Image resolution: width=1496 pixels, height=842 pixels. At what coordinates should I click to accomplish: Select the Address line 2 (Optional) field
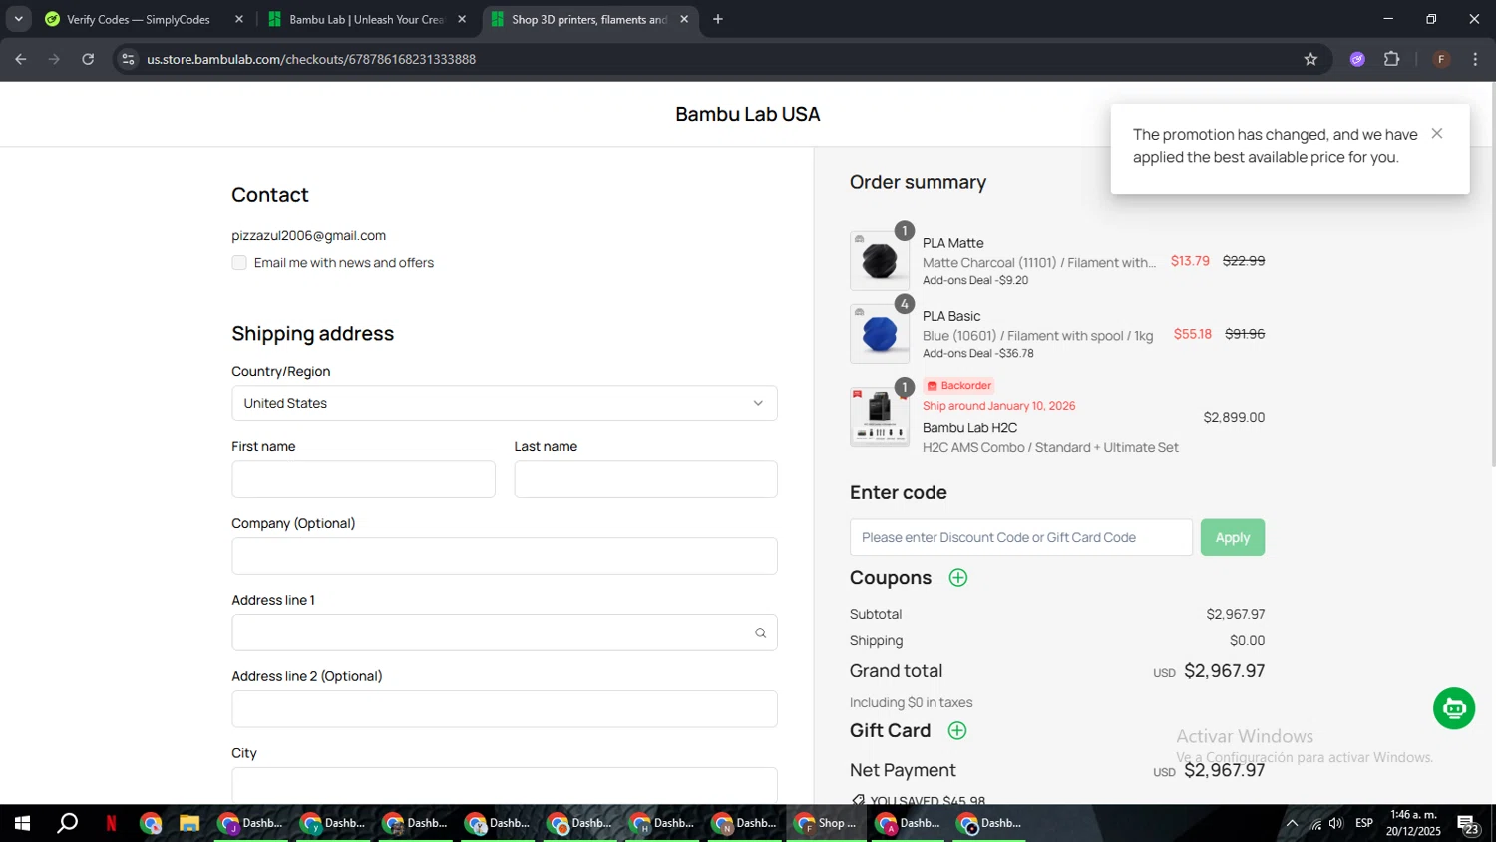coord(505,709)
